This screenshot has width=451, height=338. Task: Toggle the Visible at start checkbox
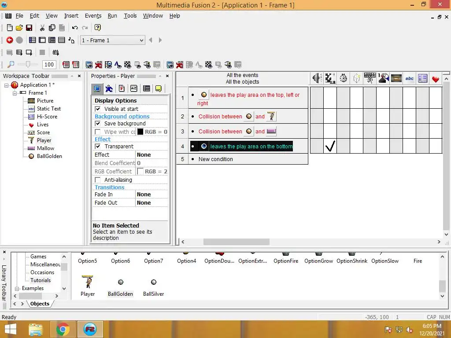pos(98,109)
